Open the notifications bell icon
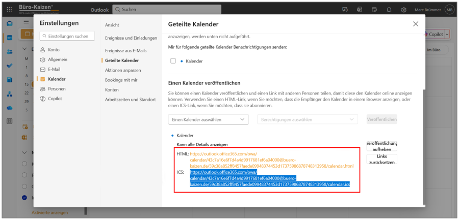 click(x=389, y=10)
